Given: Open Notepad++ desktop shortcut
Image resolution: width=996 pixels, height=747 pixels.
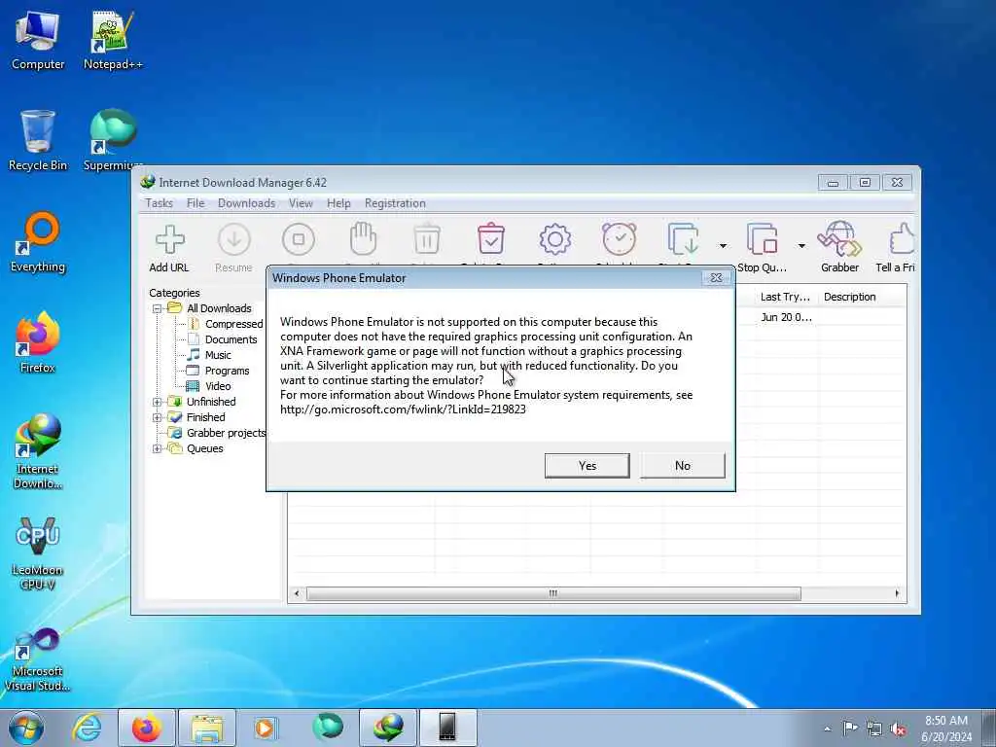Looking at the screenshot, I should pos(113,40).
